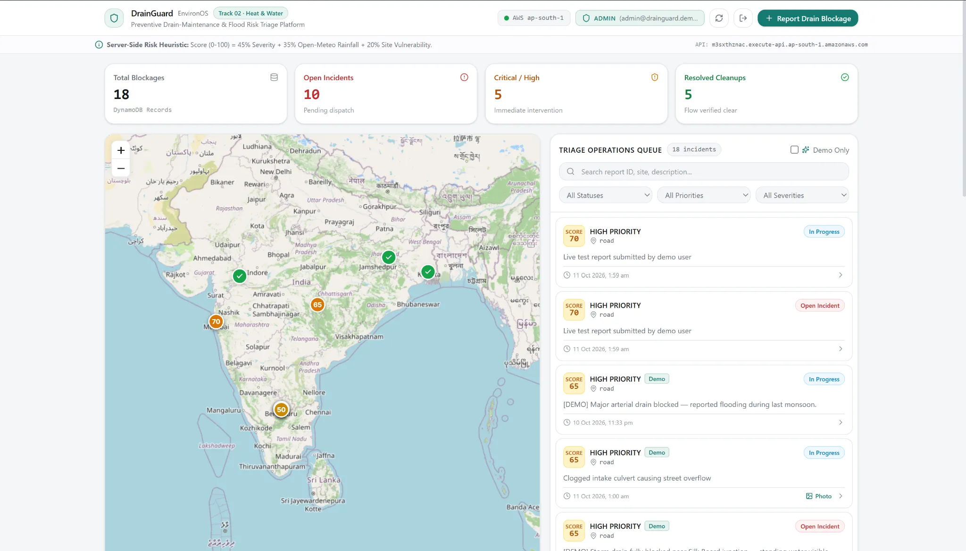Expand the 10 Oct 2026, 11:33 pm incident chevron
Screen dimensions: 966x551
841,422
